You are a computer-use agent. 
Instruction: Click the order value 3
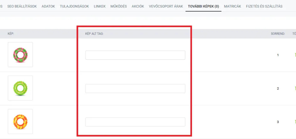pos(278,122)
